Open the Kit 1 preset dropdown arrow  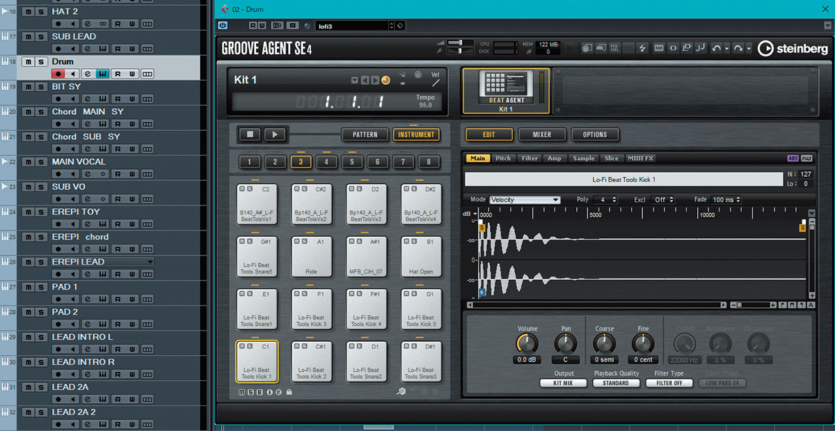point(355,80)
